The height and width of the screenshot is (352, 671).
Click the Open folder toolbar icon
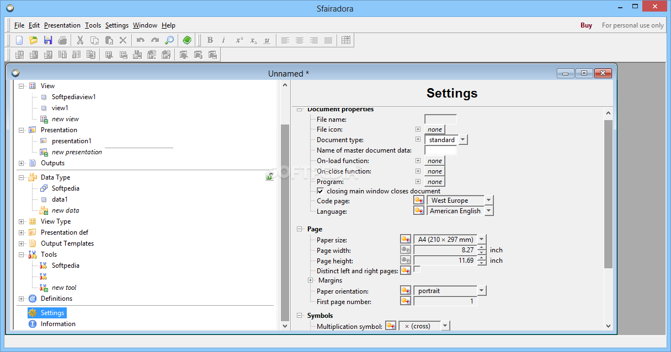pos(34,40)
